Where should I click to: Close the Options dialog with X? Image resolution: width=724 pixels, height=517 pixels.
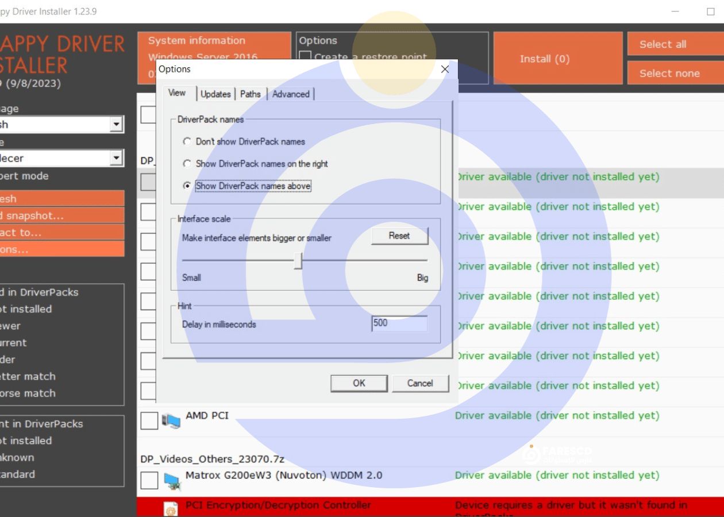[x=445, y=69]
